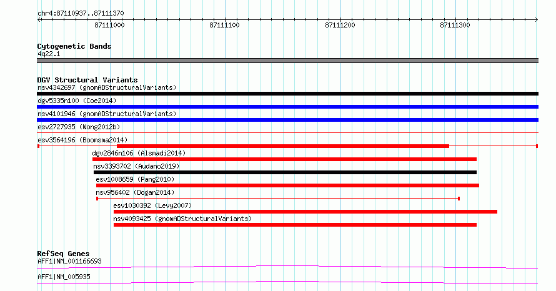
Task: Click left endpoint marker of nsv956402 line
Action: tap(97, 199)
